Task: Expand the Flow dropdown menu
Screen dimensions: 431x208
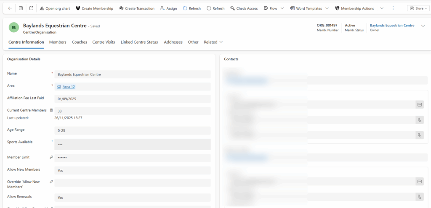Action: (282, 8)
